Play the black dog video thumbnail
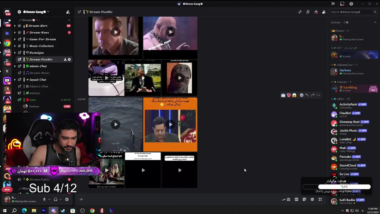380x214 pixels. [180, 78]
